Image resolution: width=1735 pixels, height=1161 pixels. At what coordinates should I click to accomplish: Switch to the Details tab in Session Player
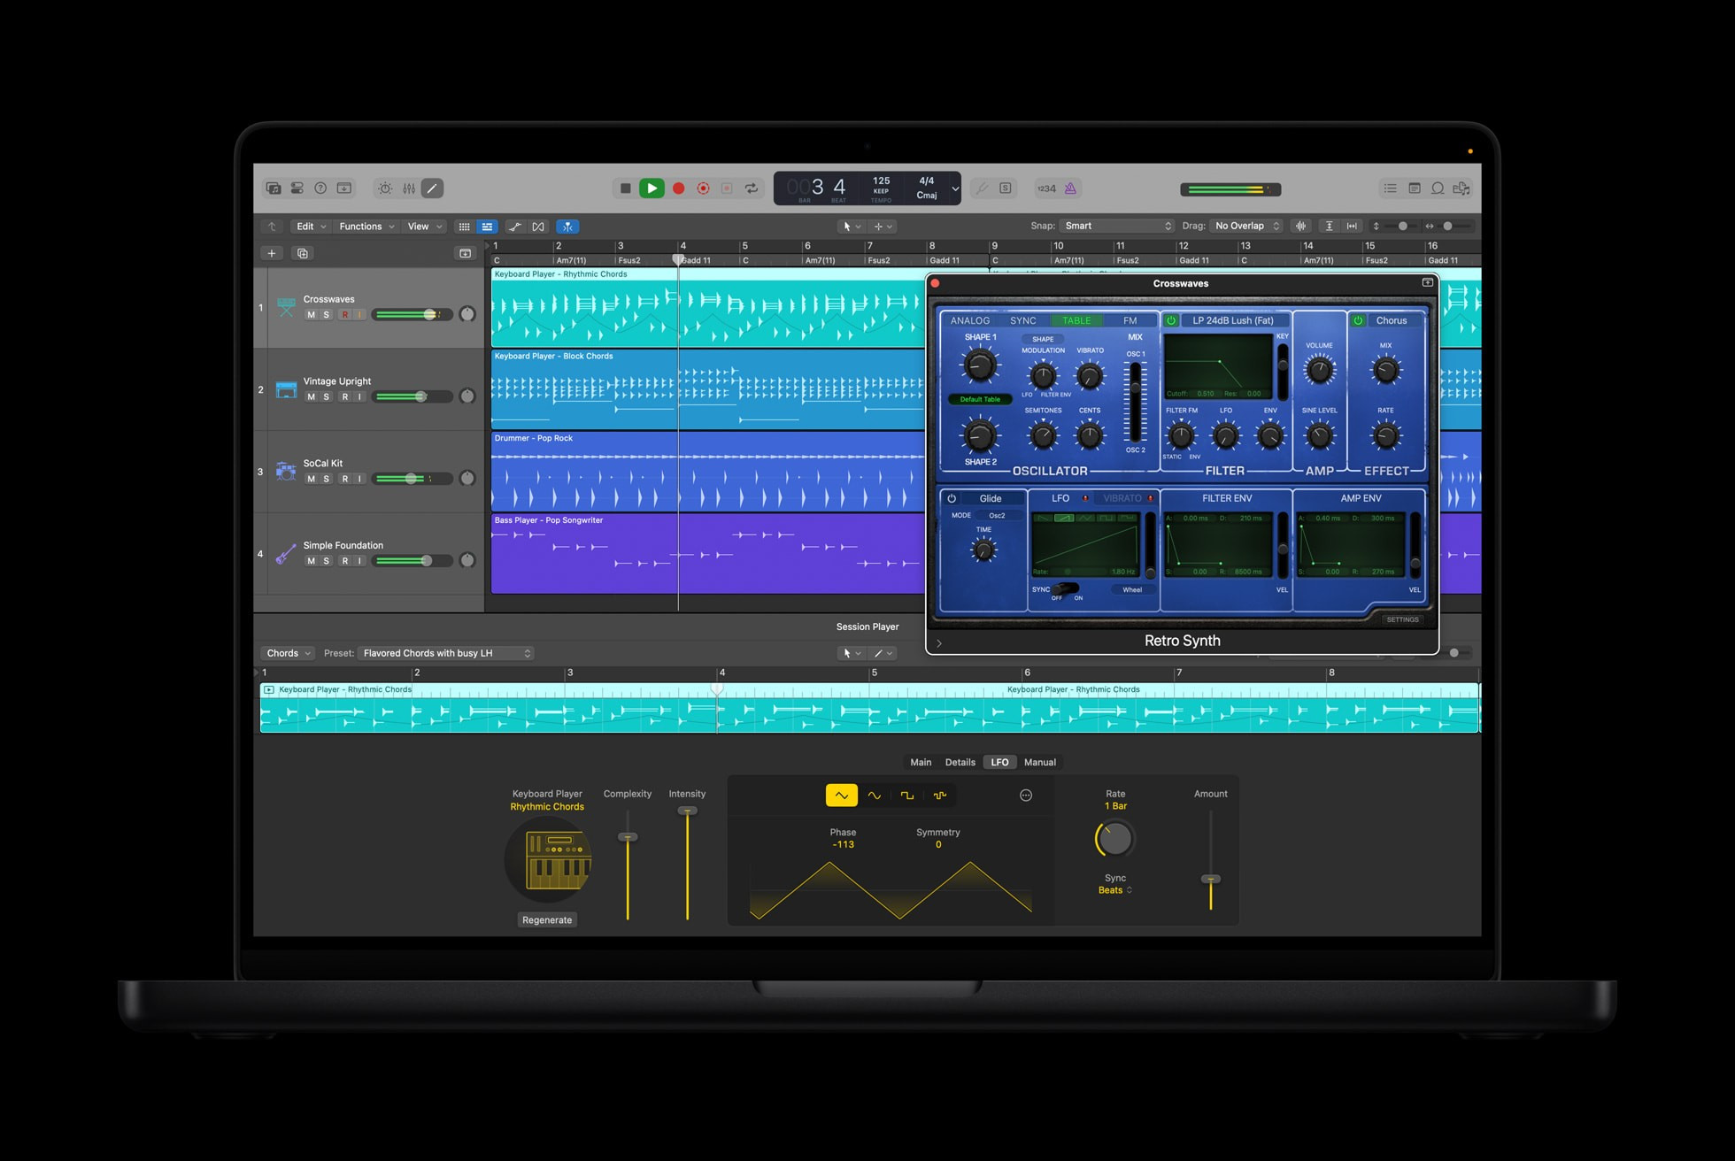point(960,762)
